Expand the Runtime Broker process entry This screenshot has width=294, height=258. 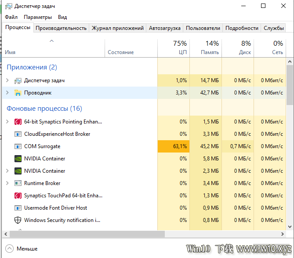click(x=7, y=183)
